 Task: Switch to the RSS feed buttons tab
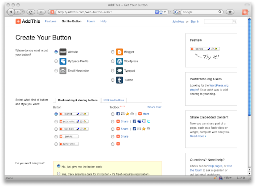point(114,100)
